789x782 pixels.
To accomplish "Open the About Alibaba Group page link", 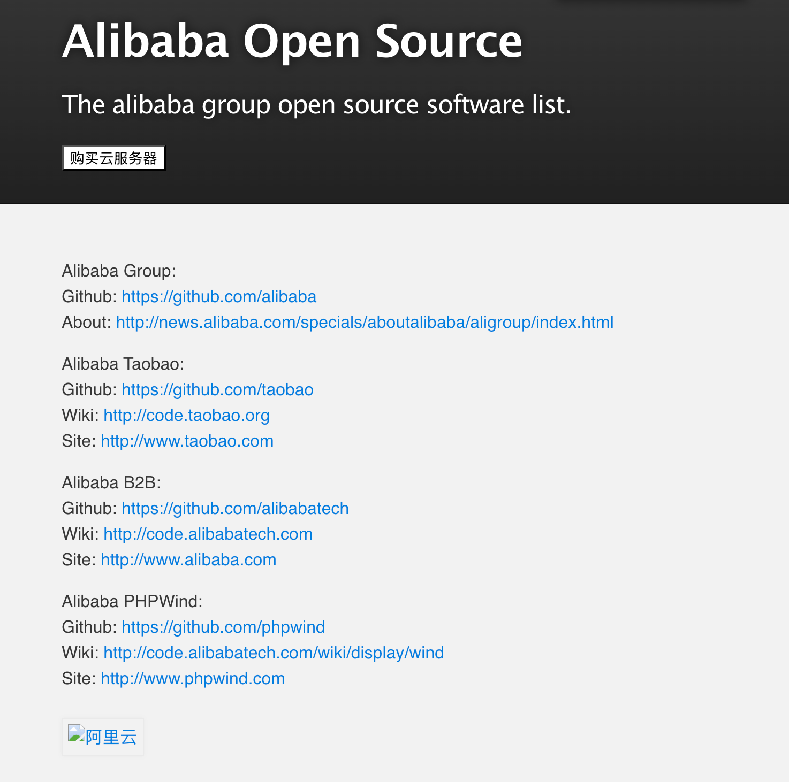I will pos(364,322).
